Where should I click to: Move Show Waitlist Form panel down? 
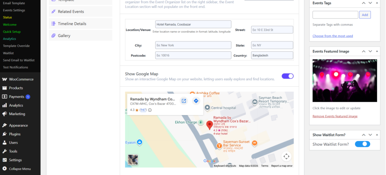(x=370, y=135)
